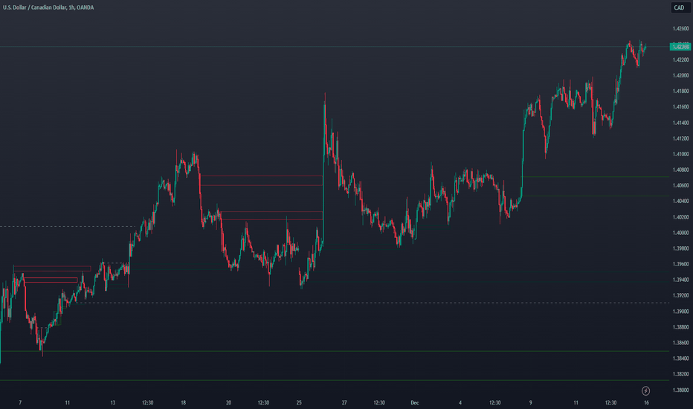
Task: Click the 1.40200 price axis label
Action: pos(680,217)
